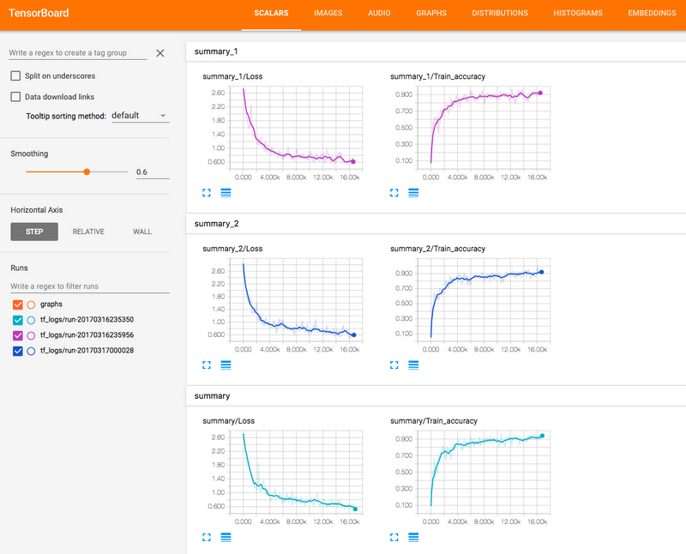Adjust the Smoothing slider
Image resolution: width=686 pixels, height=554 pixels.
[87, 172]
